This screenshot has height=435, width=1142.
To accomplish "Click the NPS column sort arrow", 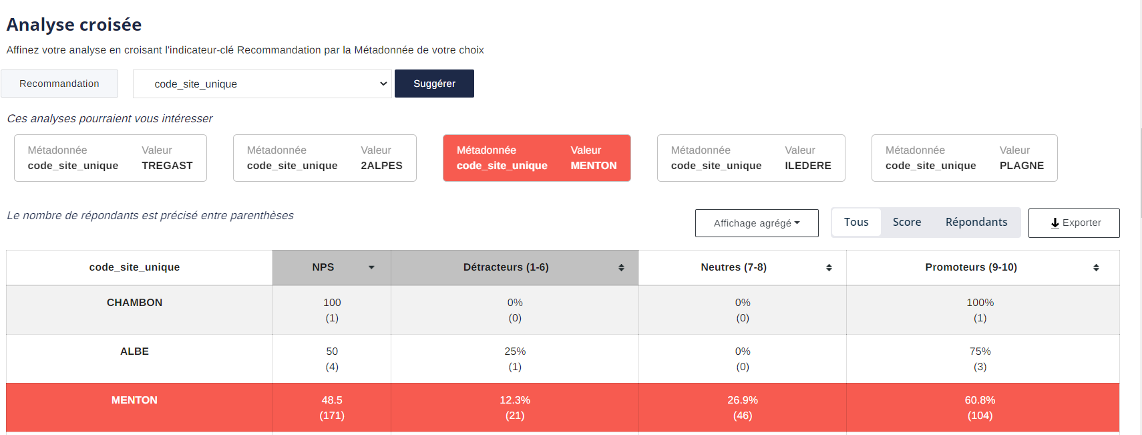I will pos(371,267).
